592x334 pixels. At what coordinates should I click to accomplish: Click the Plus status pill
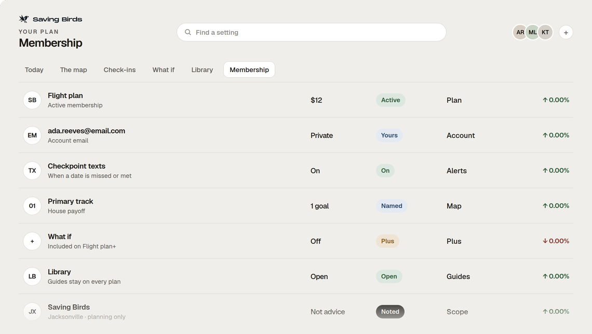387,241
